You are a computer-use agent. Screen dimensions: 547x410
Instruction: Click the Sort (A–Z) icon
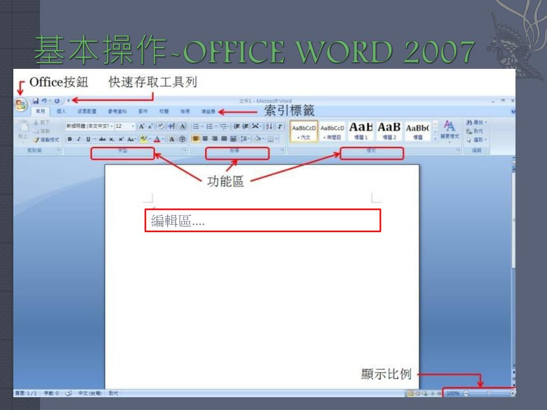[269, 126]
